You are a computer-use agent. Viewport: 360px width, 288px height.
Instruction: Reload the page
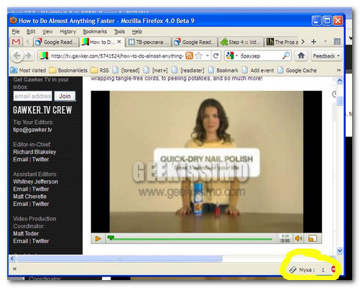point(216,56)
